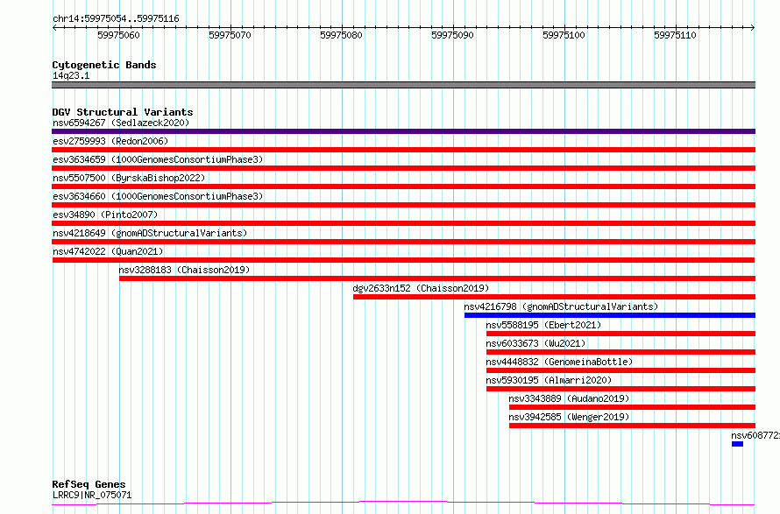Click nsv4742022 (Quan2021) label
780x514 pixels.
(108, 251)
